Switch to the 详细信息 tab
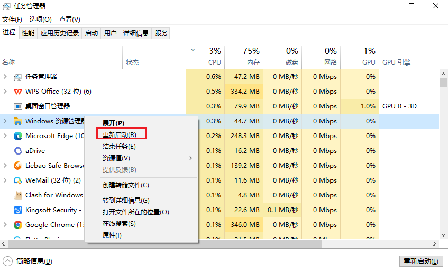Image resolution: width=448 pixels, height=272 pixels. pyautogui.click(x=136, y=33)
